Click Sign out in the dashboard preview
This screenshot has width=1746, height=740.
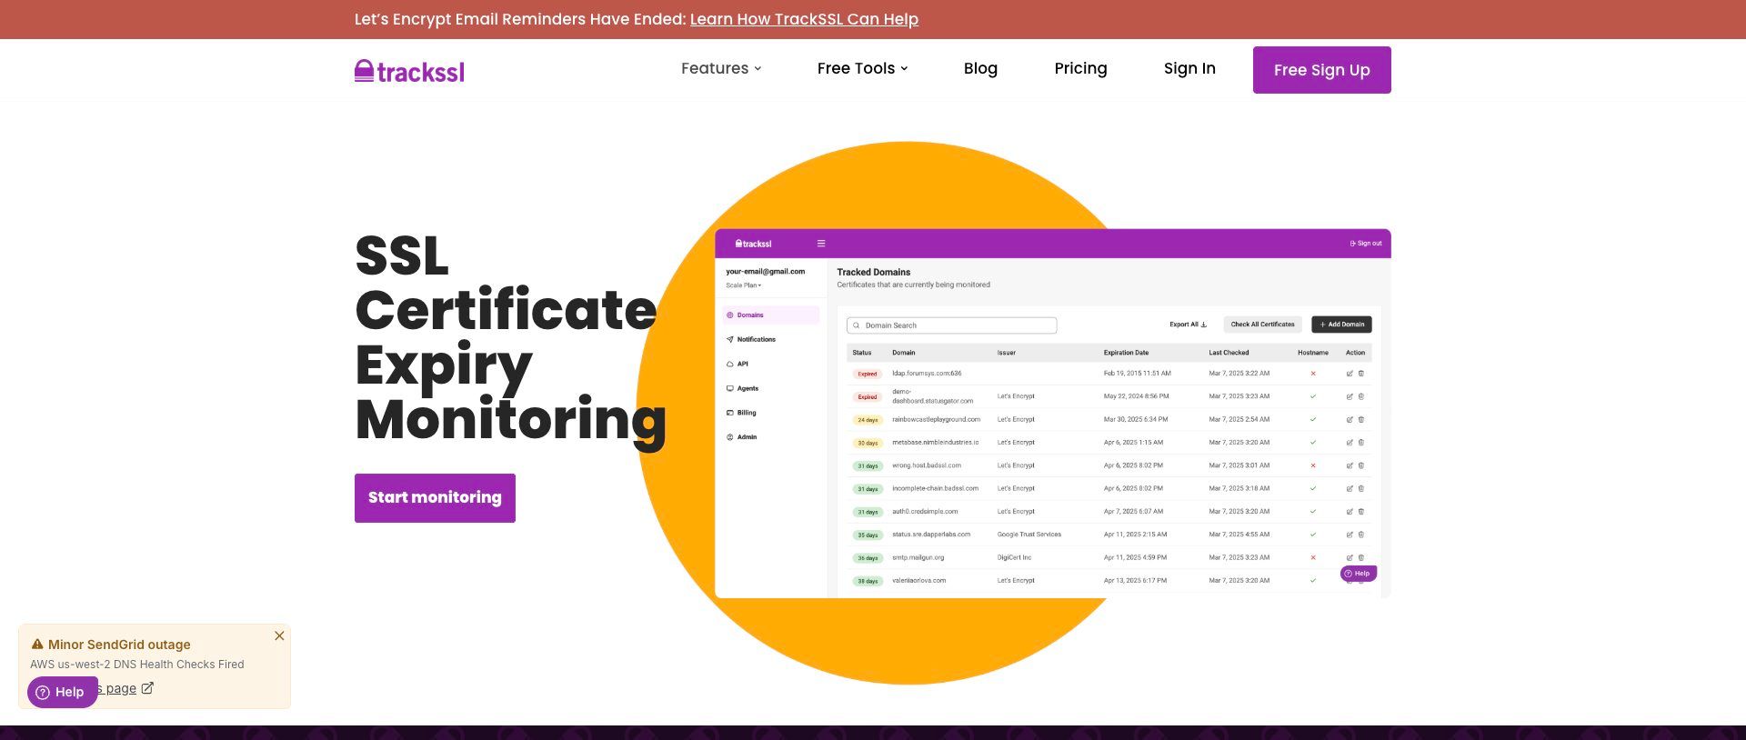[1366, 244]
